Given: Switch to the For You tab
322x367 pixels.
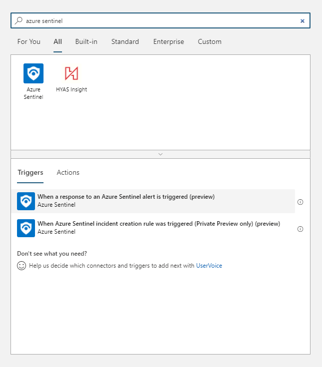Looking at the screenshot, I should (29, 41).
